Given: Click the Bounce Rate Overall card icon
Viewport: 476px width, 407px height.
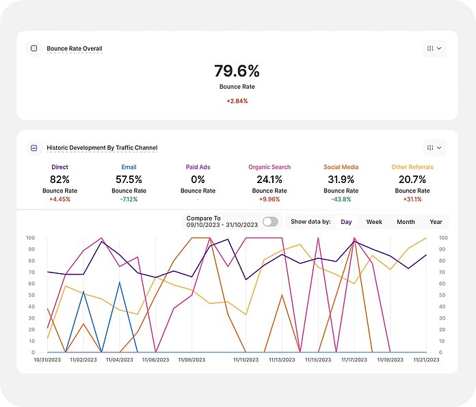Looking at the screenshot, I should [x=34, y=48].
